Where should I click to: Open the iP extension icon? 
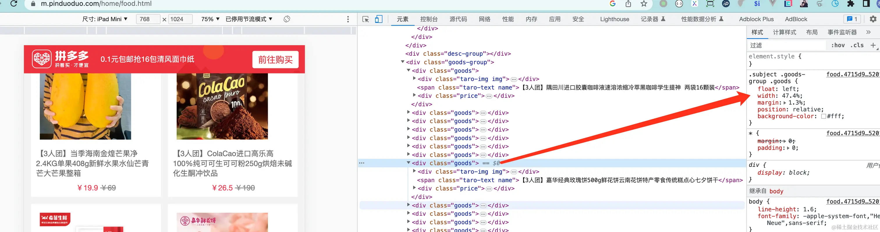point(725,4)
